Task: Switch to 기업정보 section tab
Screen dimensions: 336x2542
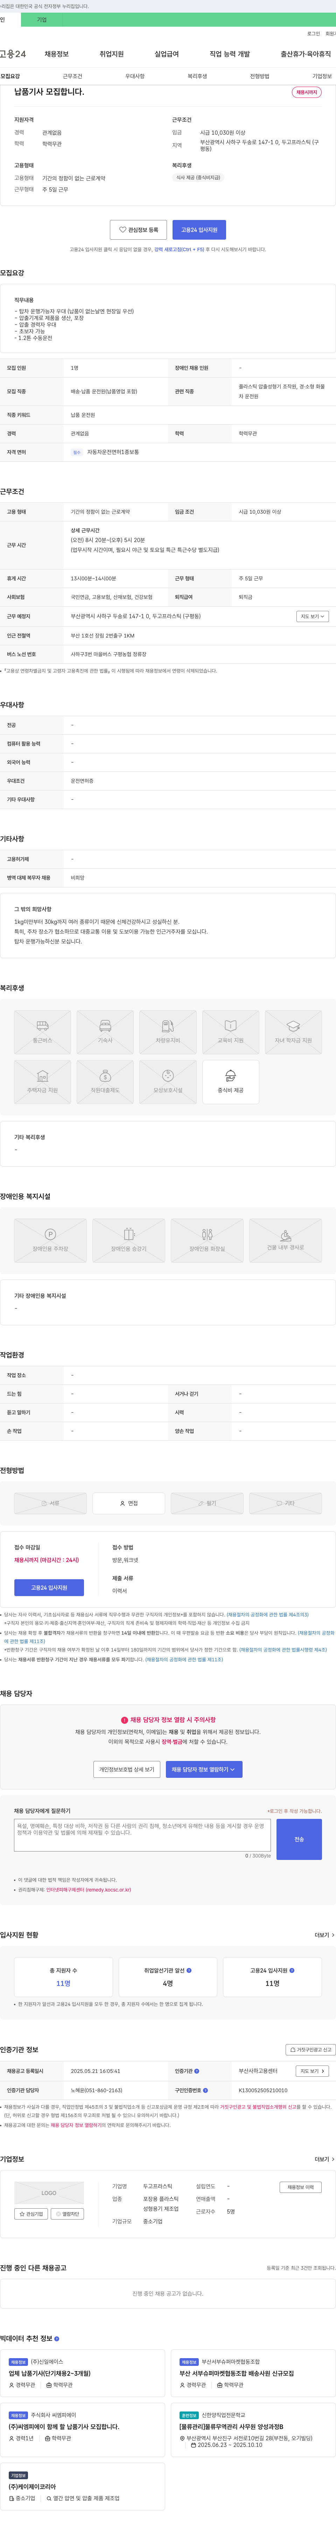Action: coord(322,76)
